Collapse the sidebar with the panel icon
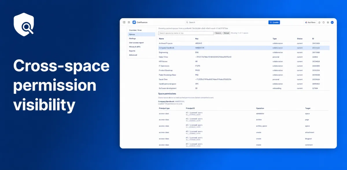The height and width of the screenshot is (170, 347). (124, 22)
